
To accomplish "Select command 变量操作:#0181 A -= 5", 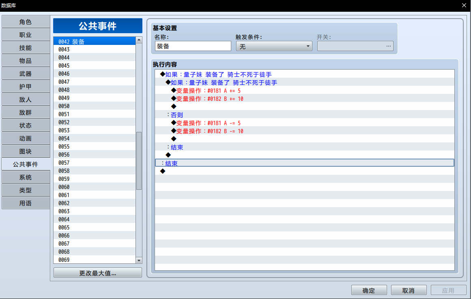I will coord(305,123).
